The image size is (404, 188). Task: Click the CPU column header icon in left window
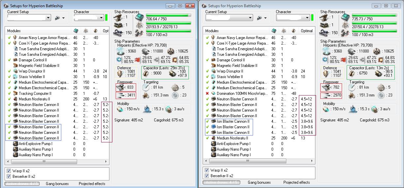coord(76,31)
